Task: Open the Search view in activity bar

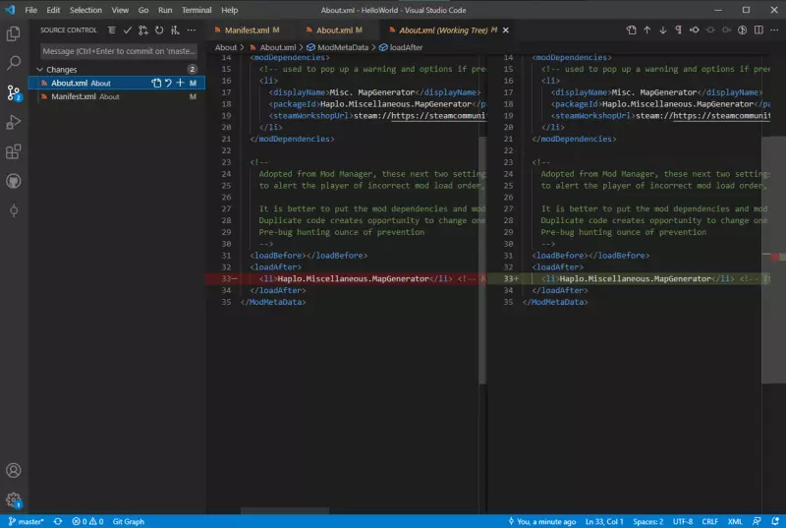Action: (x=14, y=63)
